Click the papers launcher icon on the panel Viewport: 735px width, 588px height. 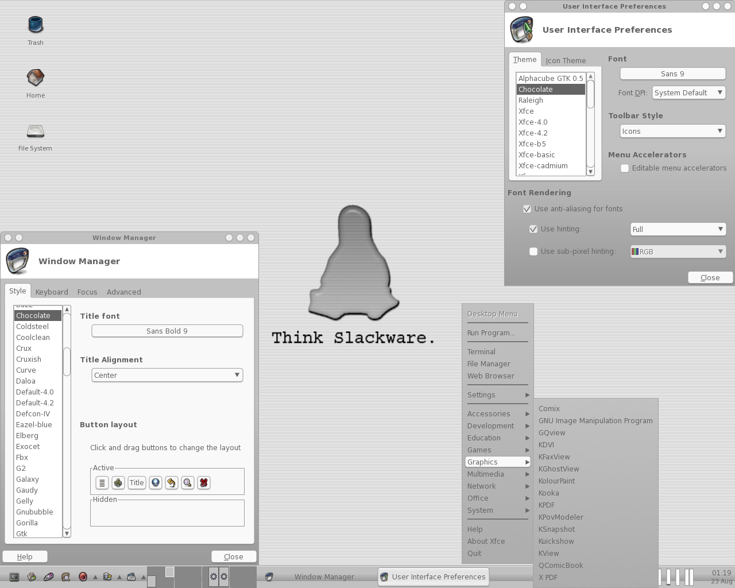tap(32, 577)
